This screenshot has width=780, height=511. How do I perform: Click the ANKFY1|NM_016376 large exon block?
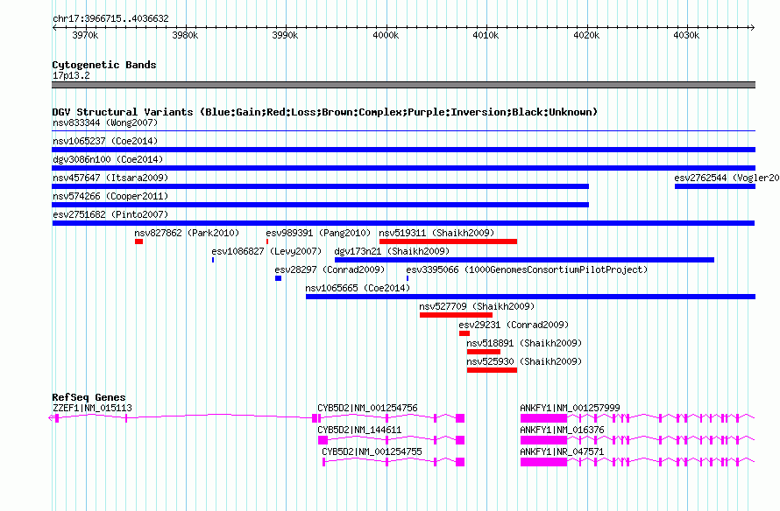tap(543, 440)
